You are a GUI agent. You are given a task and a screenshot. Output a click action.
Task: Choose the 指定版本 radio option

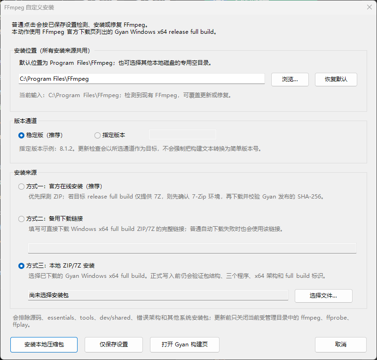coord(110,135)
